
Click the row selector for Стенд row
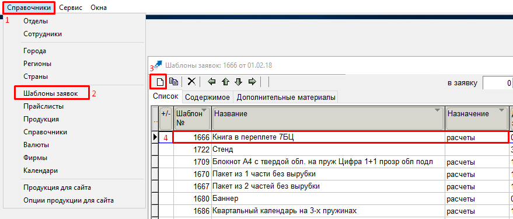pyautogui.click(x=155, y=150)
